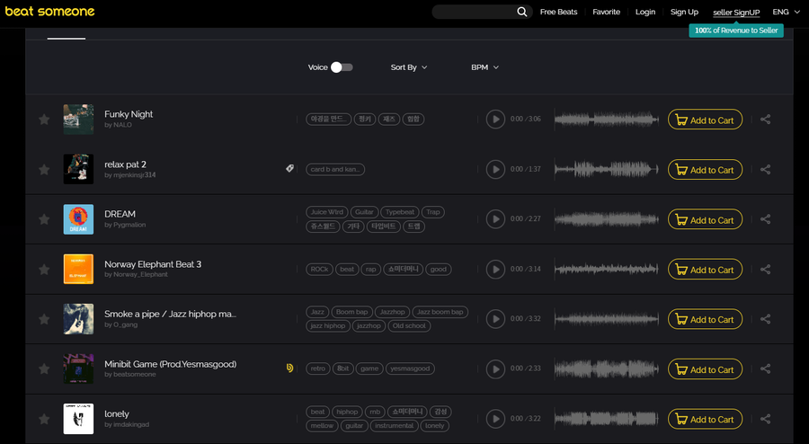Play Norway Elephant Beat 3
809x444 pixels.
495,270
